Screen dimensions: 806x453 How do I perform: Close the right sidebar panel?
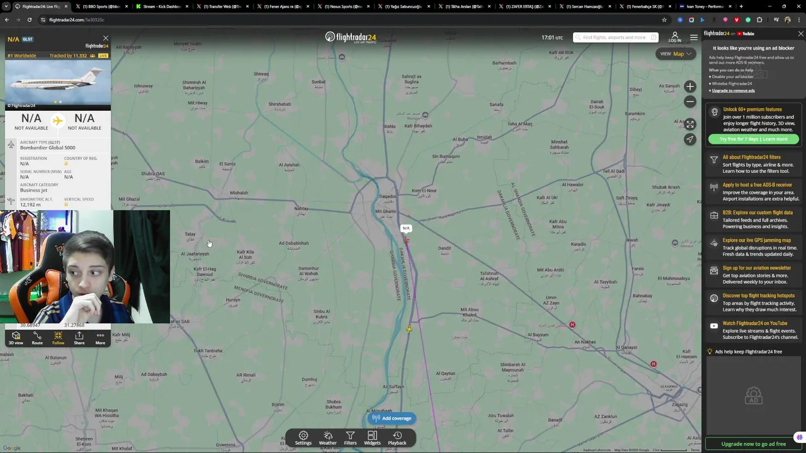point(800,33)
